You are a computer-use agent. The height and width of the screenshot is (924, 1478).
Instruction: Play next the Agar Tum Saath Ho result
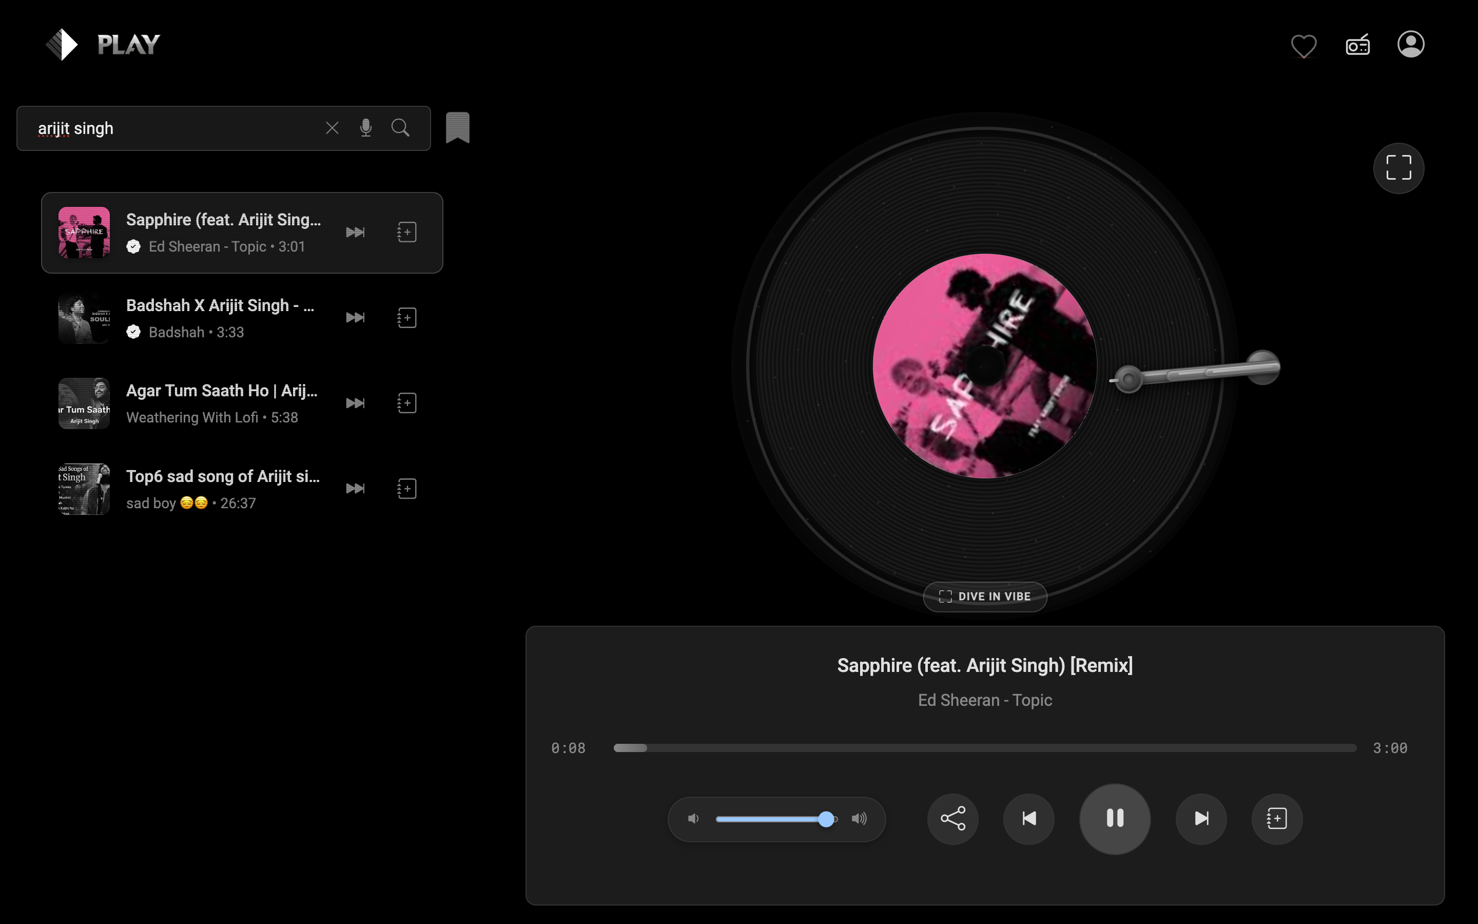point(356,403)
